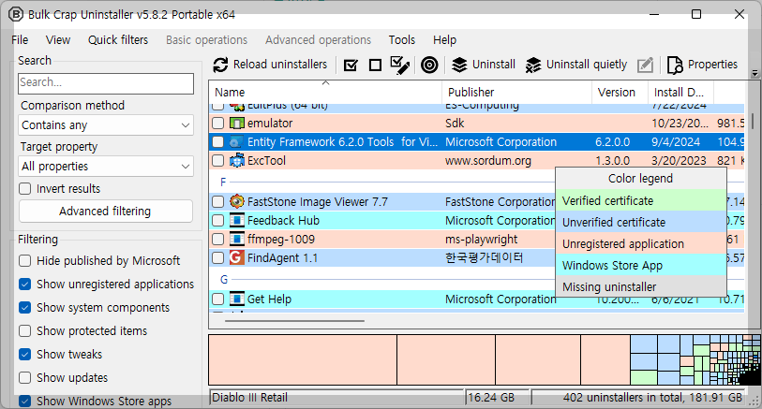Open the Basic operations menu
Viewport: 762px width, 409px height.
(206, 40)
